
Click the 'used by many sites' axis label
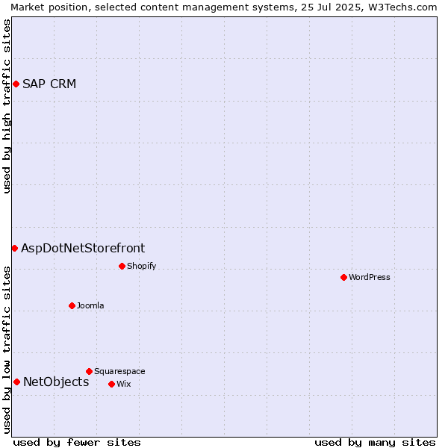(375, 443)
